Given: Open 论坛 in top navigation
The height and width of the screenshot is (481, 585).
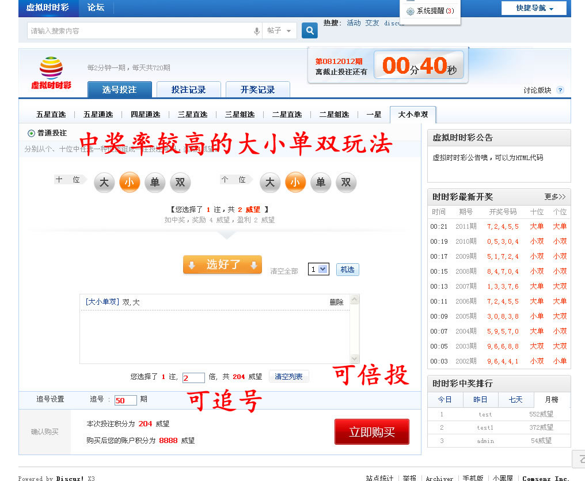Looking at the screenshot, I should pyautogui.click(x=96, y=7).
